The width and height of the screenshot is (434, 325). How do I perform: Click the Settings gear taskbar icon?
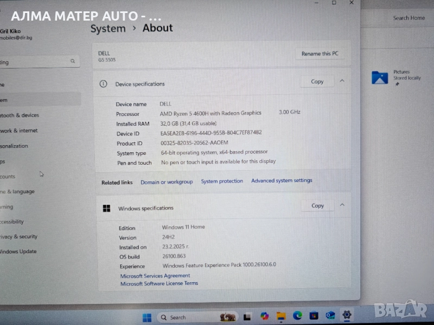point(347,315)
